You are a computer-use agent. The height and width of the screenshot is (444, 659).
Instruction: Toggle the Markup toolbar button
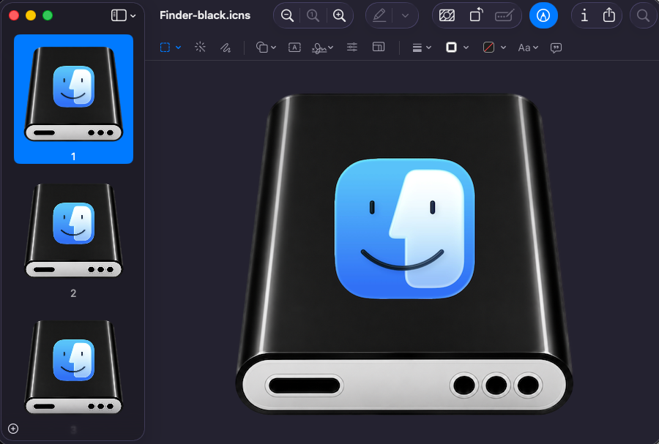point(543,15)
